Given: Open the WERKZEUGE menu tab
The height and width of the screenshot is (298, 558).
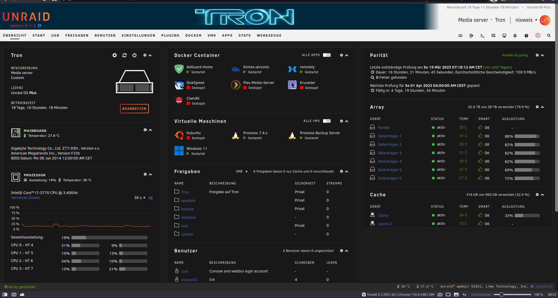Looking at the screenshot, I should click(269, 35).
